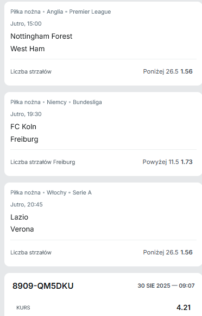
Task: Select the Lazio team name
Action: pos(19,217)
